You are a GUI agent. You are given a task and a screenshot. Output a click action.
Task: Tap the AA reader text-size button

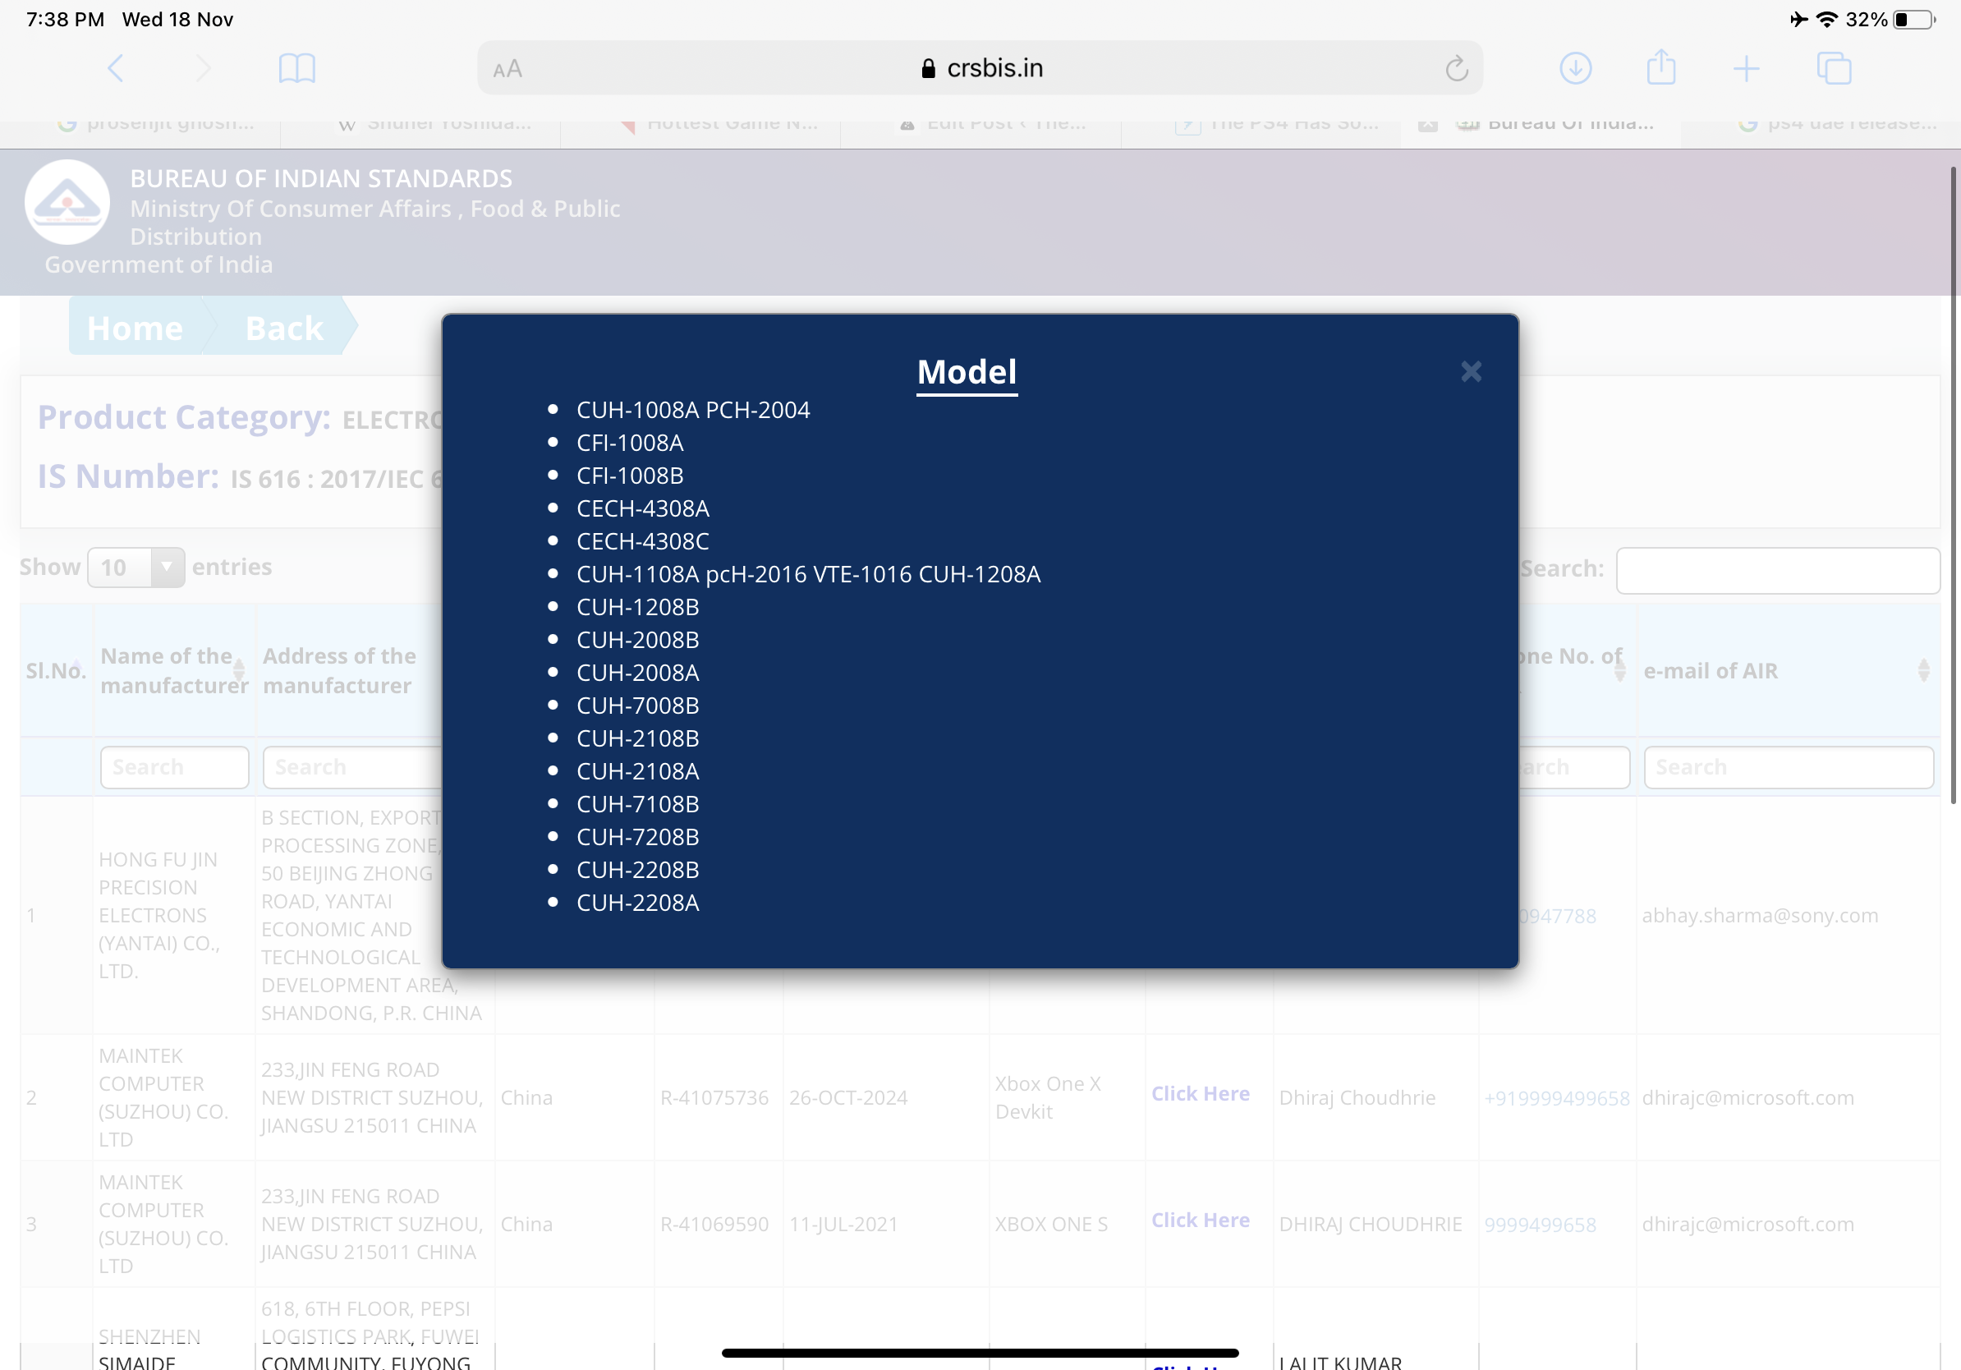pyautogui.click(x=507, y=69)
